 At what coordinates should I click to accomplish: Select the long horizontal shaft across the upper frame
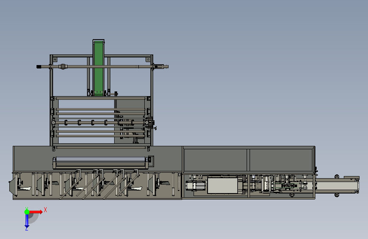click(102, 67)
